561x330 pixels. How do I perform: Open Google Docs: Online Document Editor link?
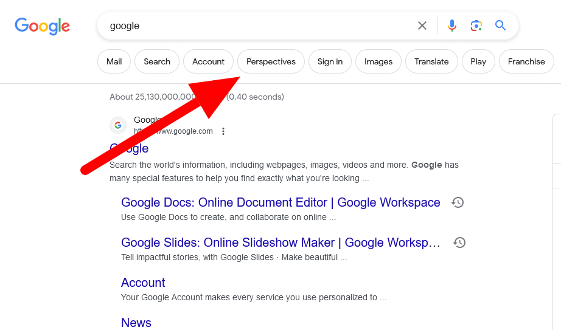pos(280,202)
